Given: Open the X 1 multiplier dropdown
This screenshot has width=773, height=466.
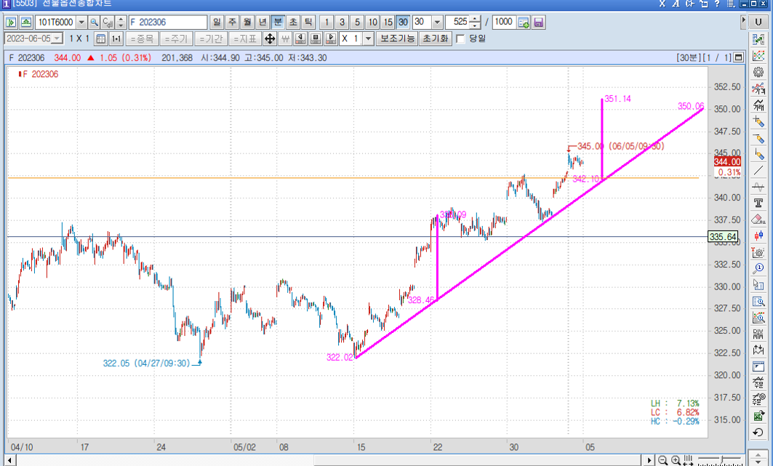Looking at the screenshot, I should (x=368, y=39).
